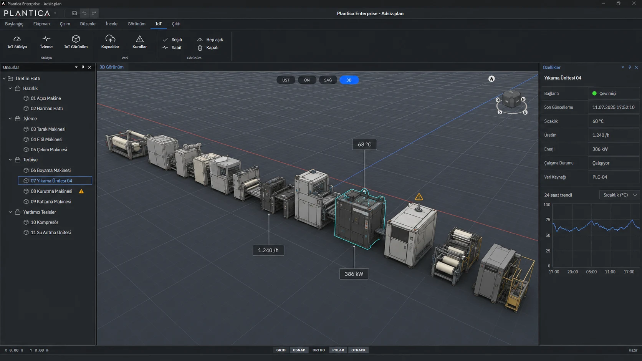
Task: Toggle OTRACK in status bar
Action: (x=359, y=350)
